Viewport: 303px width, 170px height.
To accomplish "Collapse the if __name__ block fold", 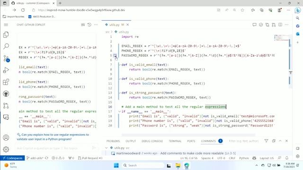I will (x=119, y=111).
